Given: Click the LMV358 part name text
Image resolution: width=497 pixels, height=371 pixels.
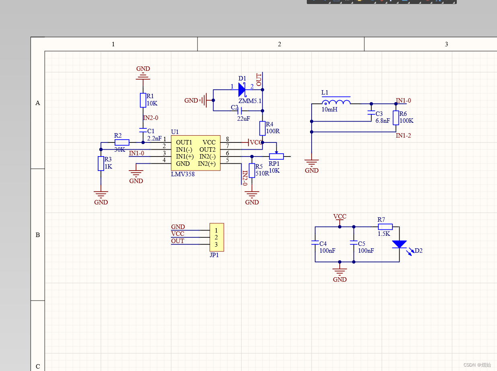Looking at the screenshot, I should click(183, 174).
